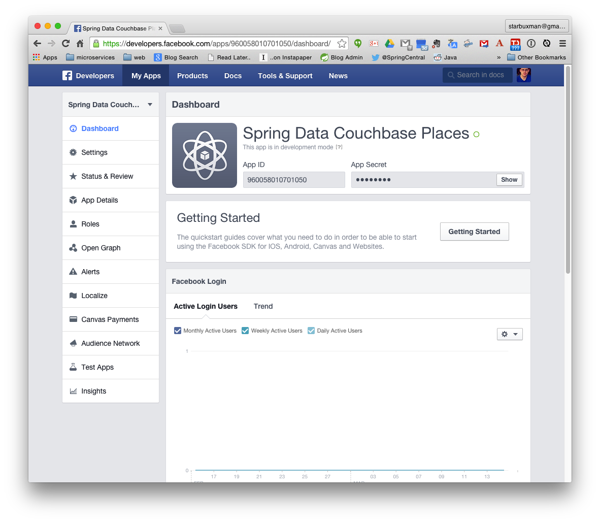Click the Insights chart icon

pos(73,391)
